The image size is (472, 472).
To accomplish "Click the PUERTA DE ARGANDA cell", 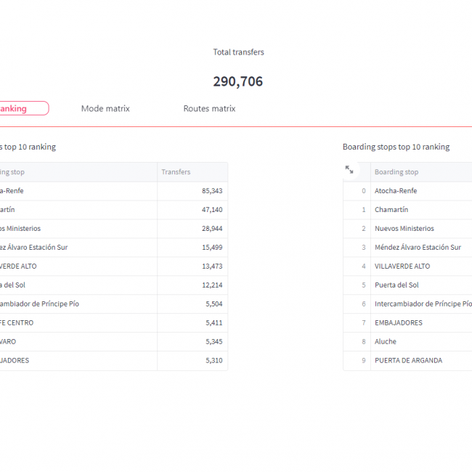I will [408, 361].
